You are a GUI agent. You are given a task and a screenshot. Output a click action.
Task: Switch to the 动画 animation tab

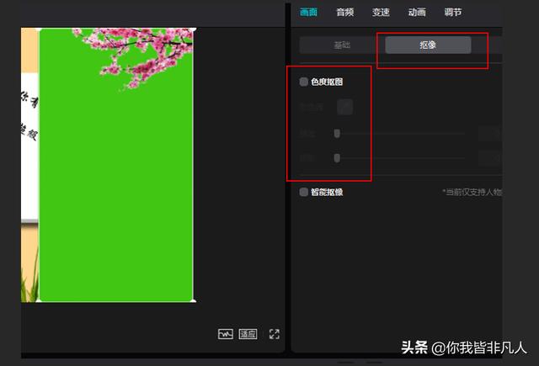[417, 13]
